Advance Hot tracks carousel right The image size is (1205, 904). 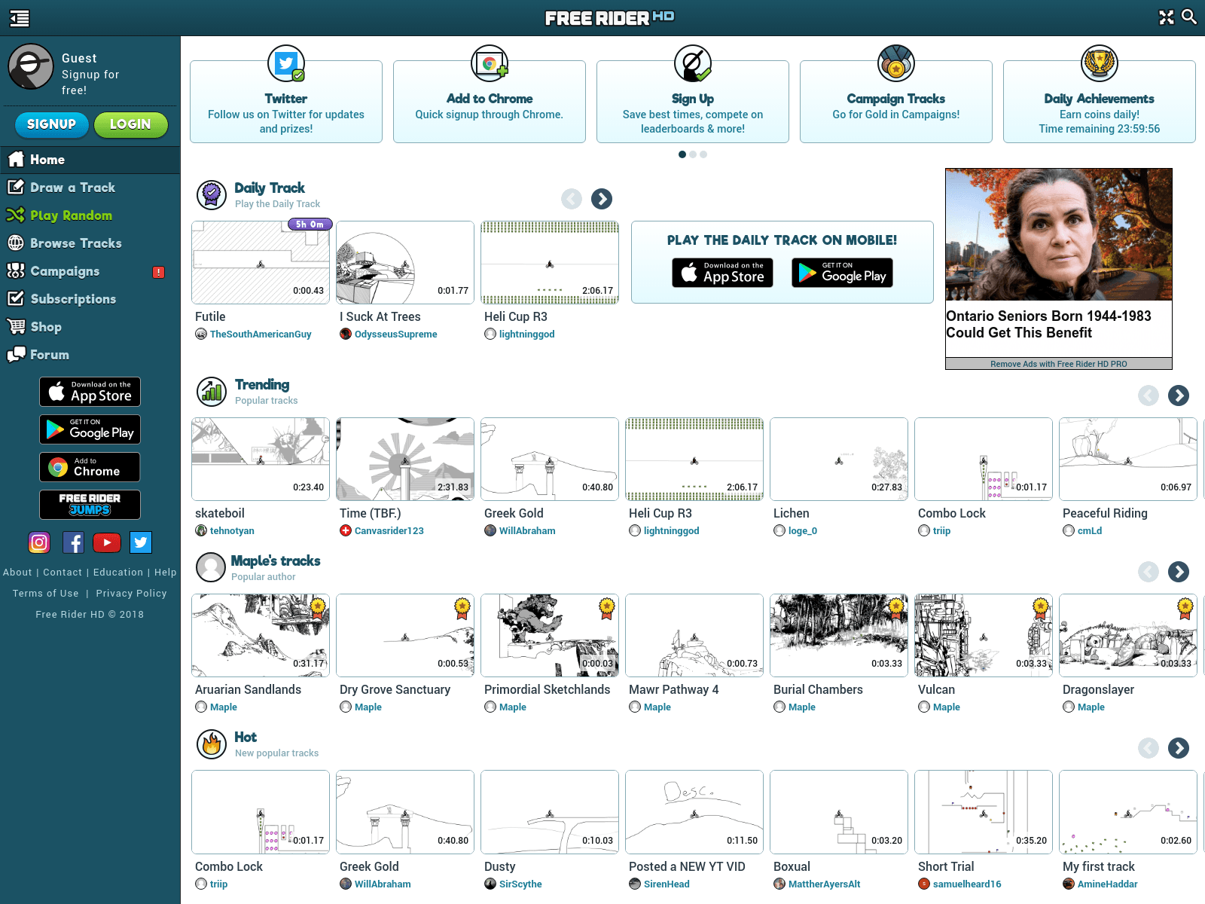(x=1179, y=748)
